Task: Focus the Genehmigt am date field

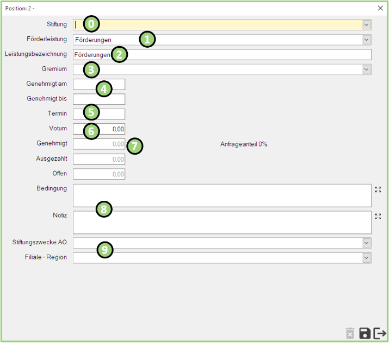Action: (87, 84)
